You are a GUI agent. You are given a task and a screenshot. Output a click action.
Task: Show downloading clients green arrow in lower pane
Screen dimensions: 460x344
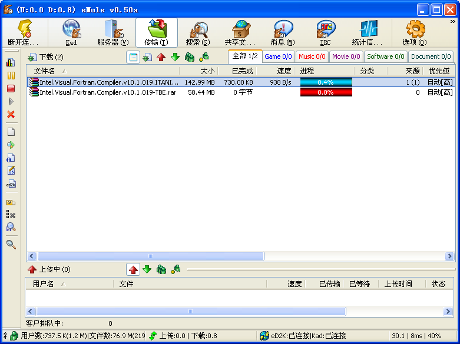[147, 269]
